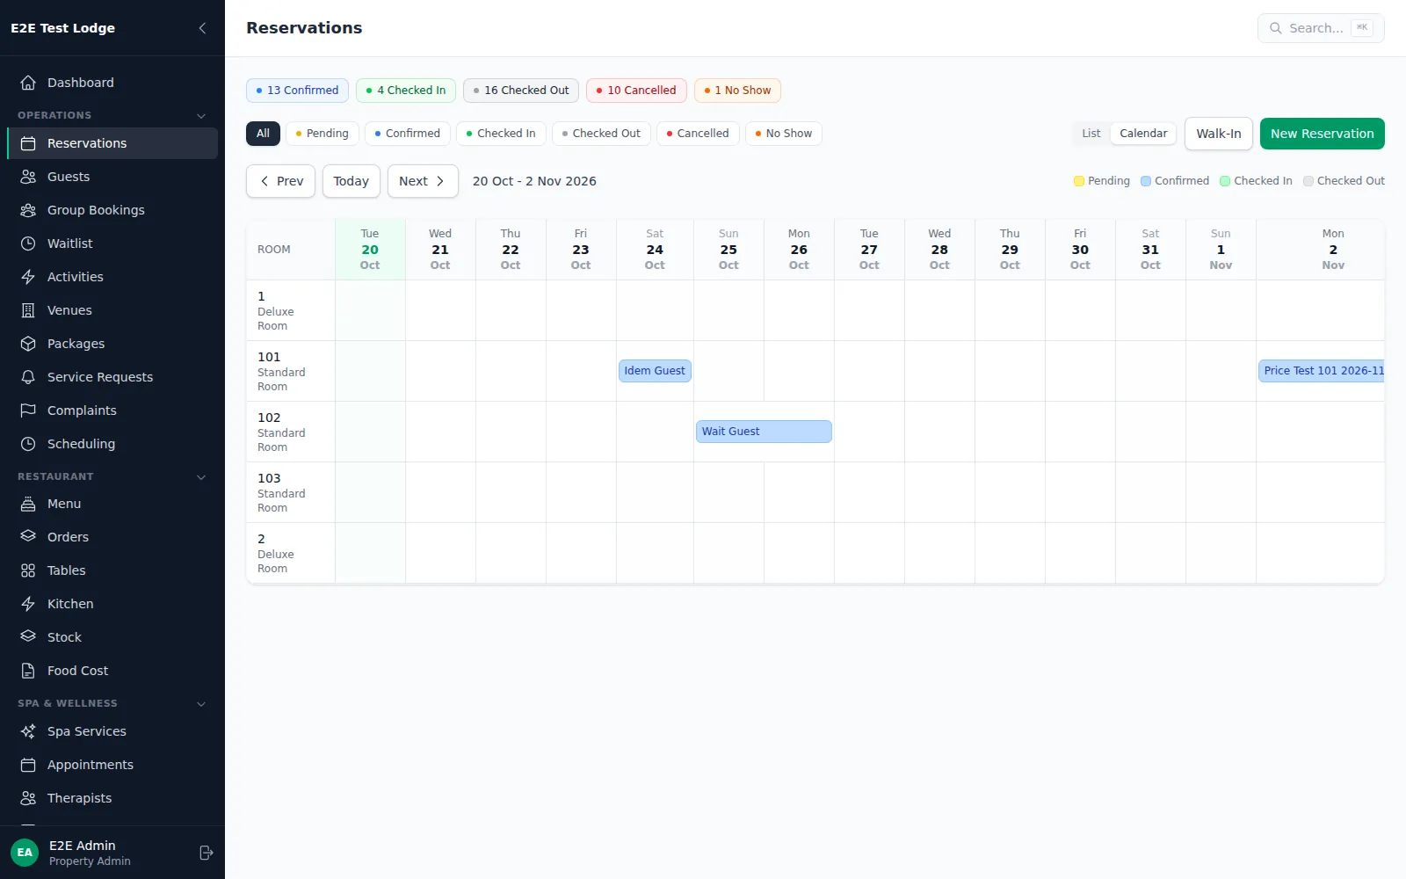This screenshot has width=1406, height=879.
Task: Click the restaurant Menu icon
Action: click(x=28, y=504)
